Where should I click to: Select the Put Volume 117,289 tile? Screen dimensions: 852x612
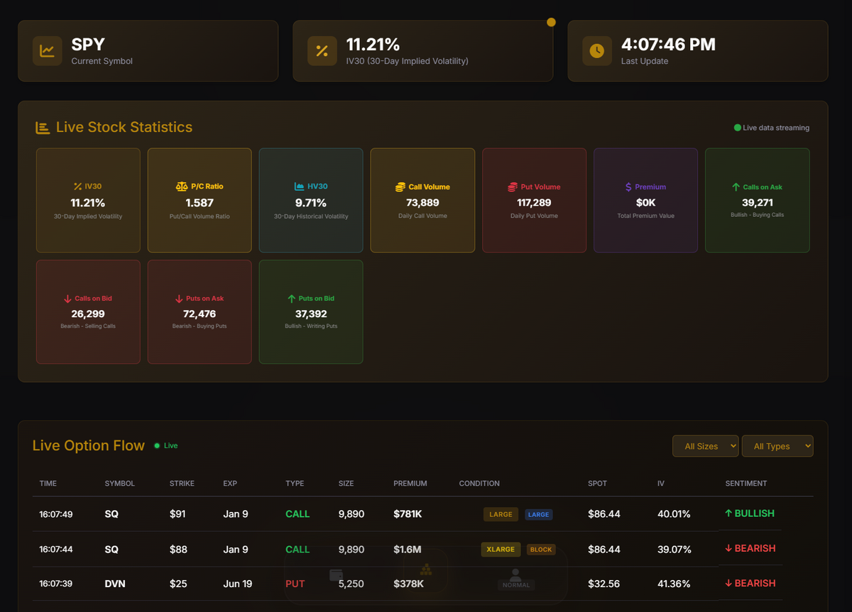click(535, 200)
